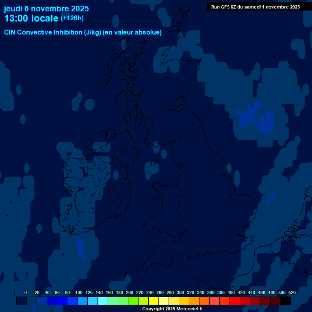Choose the cyan swatch in the color scale
This screenshot has width=312, height=312.
(103, 301)
